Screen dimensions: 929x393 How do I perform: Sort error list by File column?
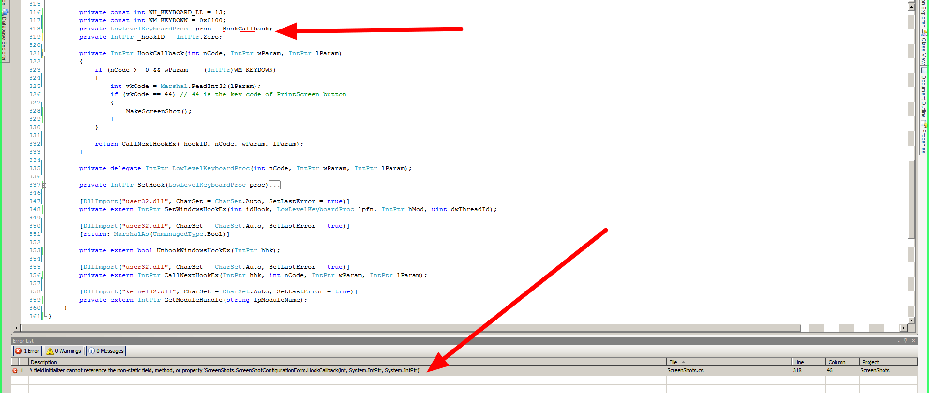729,362
